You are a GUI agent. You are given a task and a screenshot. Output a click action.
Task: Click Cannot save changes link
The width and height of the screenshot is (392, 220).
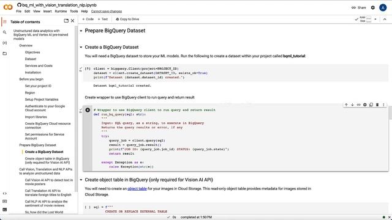107,11
